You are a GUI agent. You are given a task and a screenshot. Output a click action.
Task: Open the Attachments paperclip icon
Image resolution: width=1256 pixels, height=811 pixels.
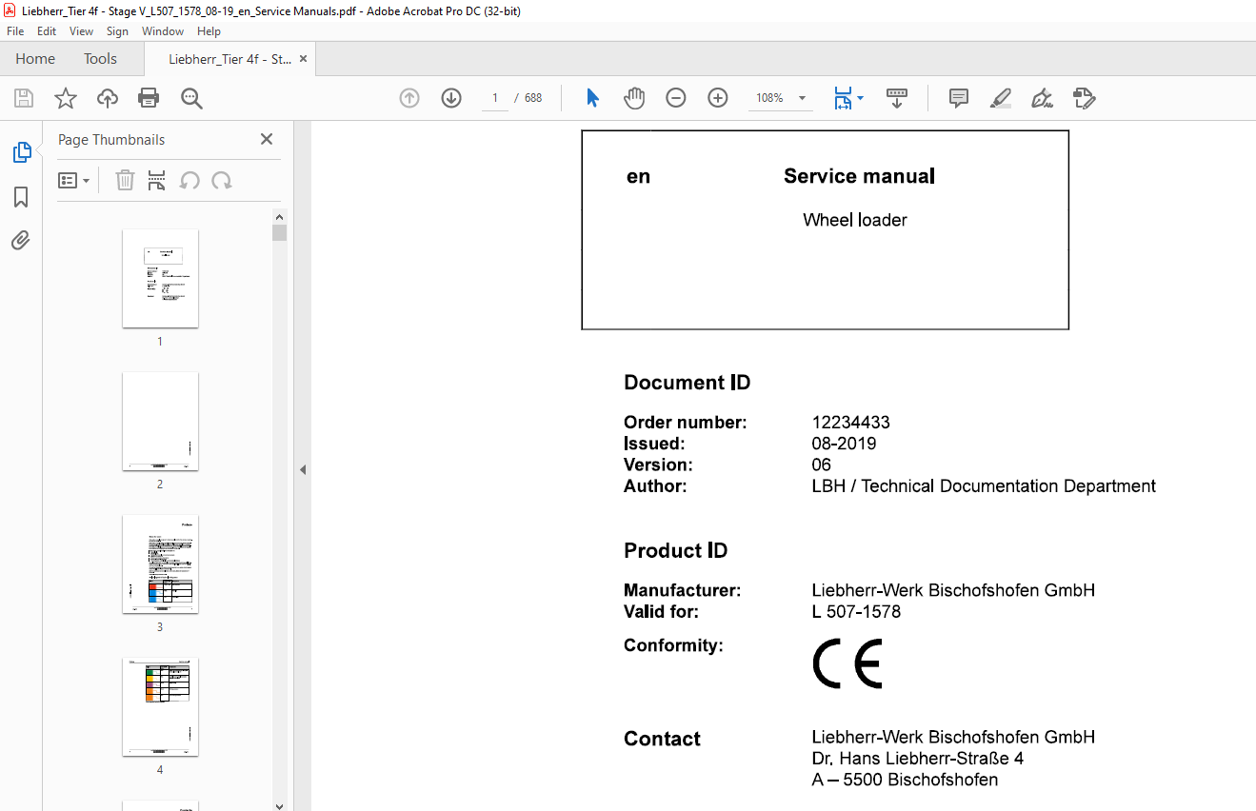tap(21, 241)
